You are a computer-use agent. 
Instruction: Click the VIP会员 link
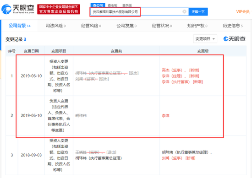point(243,11)
